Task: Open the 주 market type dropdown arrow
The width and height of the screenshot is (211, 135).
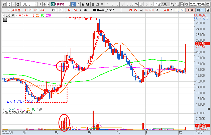Action: tap(13, 4)
